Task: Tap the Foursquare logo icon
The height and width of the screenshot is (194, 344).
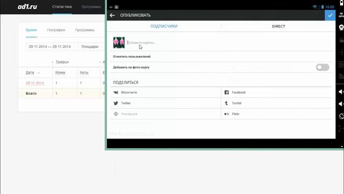Action: [116, 114]
